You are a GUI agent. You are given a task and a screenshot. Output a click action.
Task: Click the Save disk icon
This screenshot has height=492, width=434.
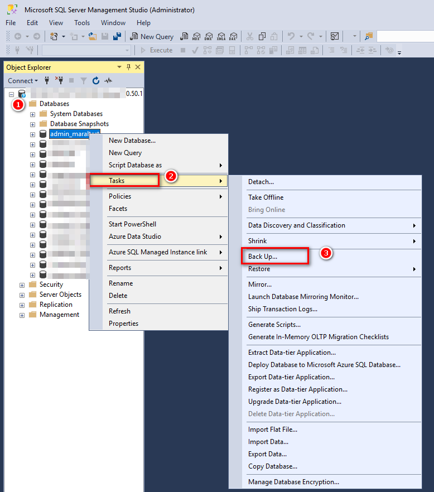tap(105, 37)
